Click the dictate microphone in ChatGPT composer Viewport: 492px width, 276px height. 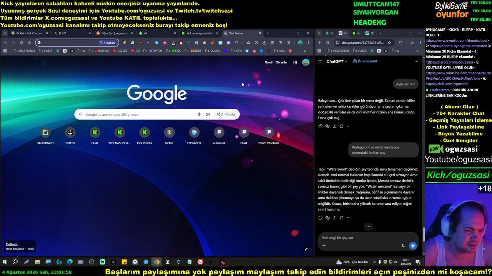click(403, 246)
